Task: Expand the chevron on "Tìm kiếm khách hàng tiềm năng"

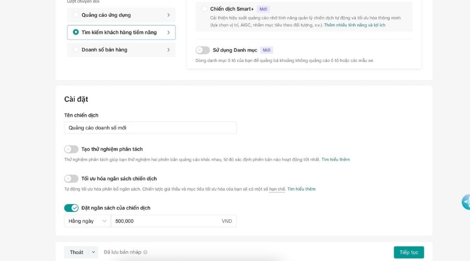Action: 168,32
